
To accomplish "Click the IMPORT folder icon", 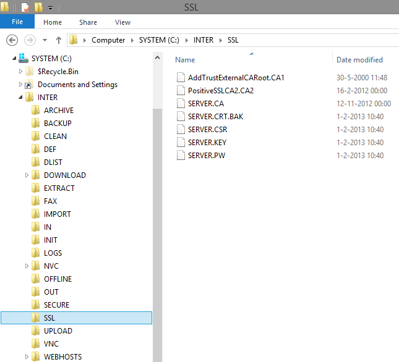I will click(35, 214).
